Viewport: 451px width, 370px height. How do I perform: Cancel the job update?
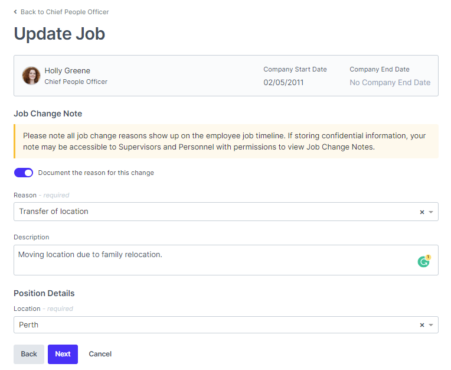(100, 354)
